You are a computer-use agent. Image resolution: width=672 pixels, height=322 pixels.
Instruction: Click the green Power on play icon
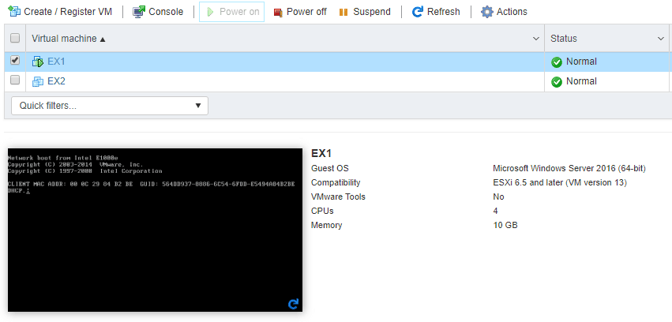[210, 12]
